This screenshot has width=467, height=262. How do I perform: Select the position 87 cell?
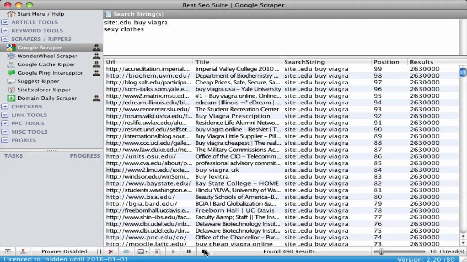click(378, 150)
